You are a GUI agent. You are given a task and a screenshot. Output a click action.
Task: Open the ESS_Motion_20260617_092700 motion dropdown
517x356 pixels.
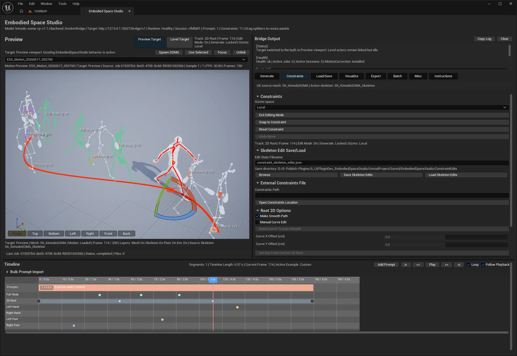coord(126,59)
